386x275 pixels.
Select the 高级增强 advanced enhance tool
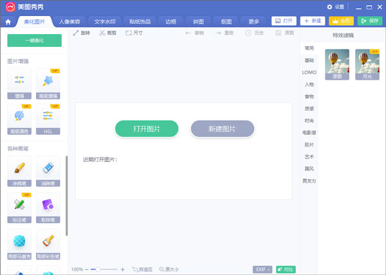coord(48,84)
